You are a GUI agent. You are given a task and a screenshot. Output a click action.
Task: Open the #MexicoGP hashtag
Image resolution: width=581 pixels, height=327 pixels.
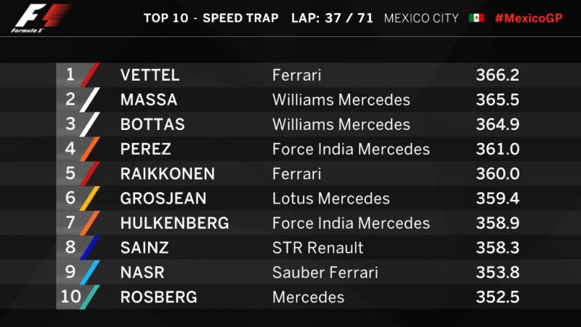tap(529, 18)
